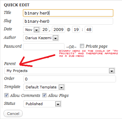Click the day field showing 20
The height and width of the screenshot is (119, 122).
(x=45, y=30)
